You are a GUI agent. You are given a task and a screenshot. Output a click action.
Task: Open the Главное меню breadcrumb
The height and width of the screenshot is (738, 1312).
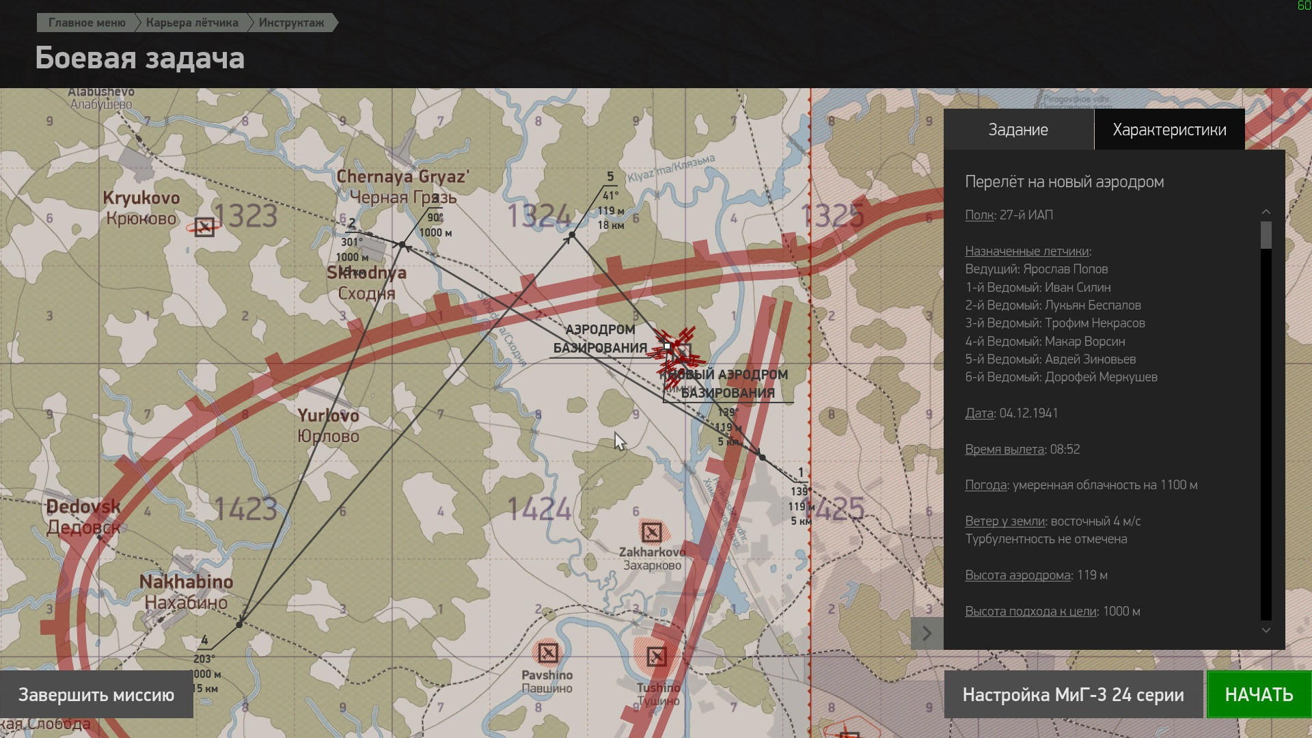tap(86, 23)
